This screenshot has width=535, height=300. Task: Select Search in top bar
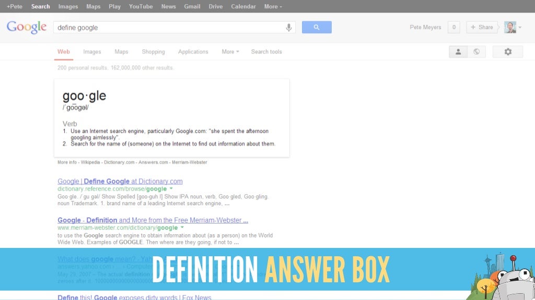tap(41, 6)
